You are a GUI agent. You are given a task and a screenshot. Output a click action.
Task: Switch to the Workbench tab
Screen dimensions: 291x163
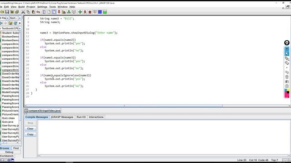7,156
